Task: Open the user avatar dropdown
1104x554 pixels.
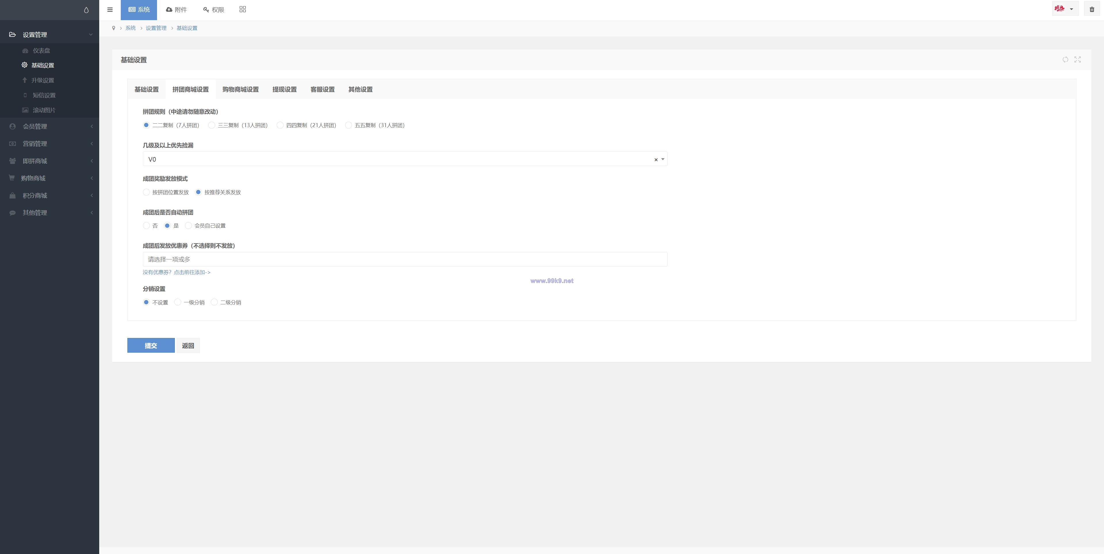Action: [1065, 9]
